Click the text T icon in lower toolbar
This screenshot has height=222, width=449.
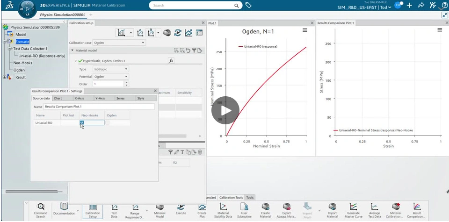(x=182, y=152)
